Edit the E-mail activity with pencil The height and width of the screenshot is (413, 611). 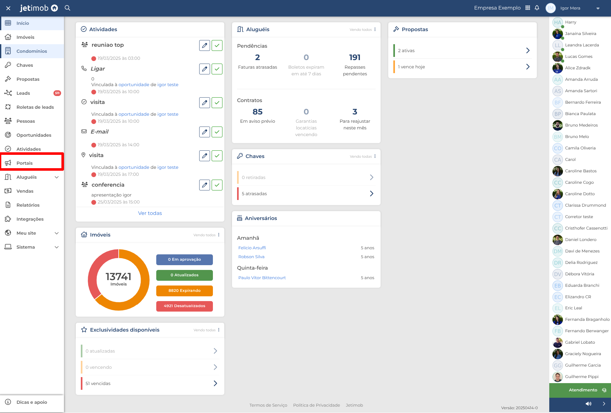coord(205,132)
